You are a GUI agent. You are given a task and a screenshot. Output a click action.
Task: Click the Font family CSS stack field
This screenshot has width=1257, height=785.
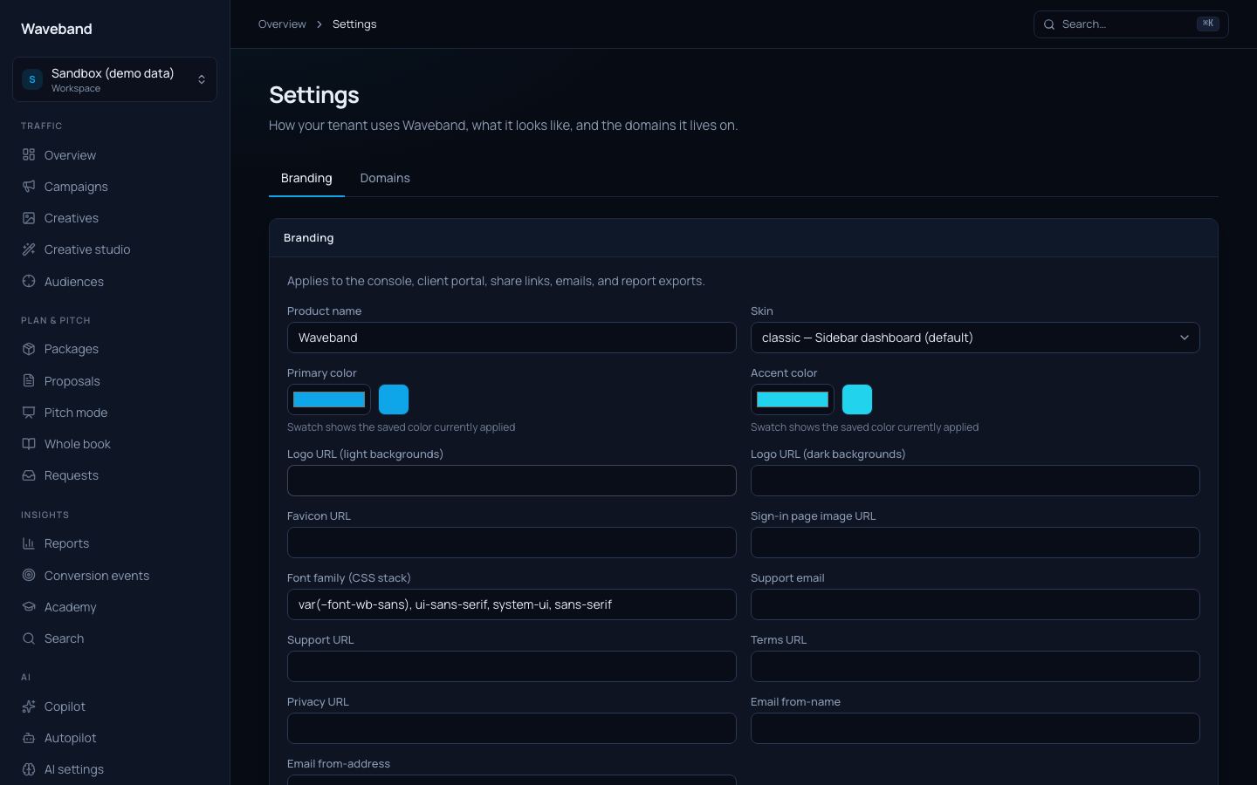(x=512, y=604)
